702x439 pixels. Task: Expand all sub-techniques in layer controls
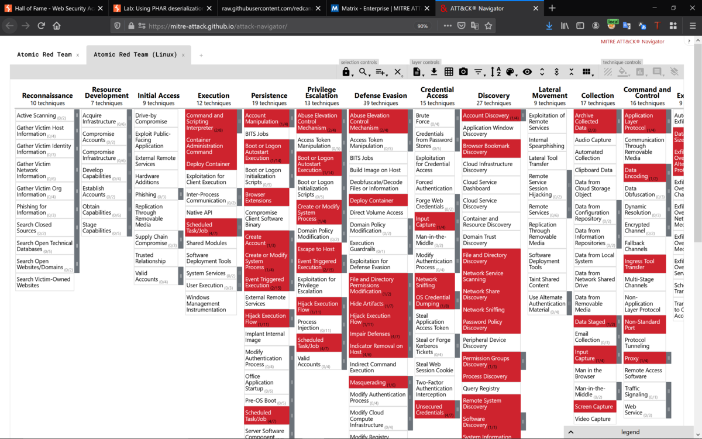coord(542,72)
